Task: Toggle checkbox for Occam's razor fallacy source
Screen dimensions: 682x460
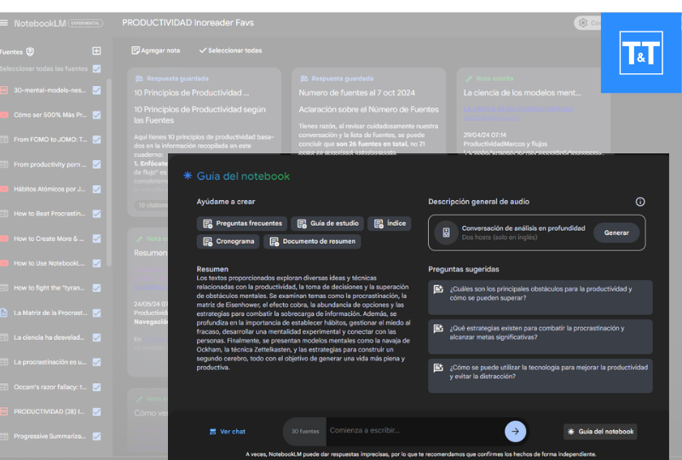Action: click(96, 387)
